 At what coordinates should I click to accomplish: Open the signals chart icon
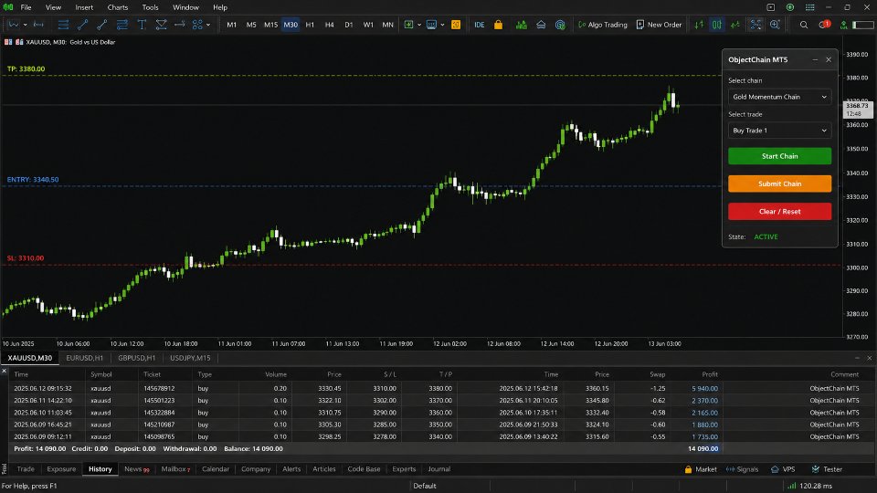click(x=522, y=25)
